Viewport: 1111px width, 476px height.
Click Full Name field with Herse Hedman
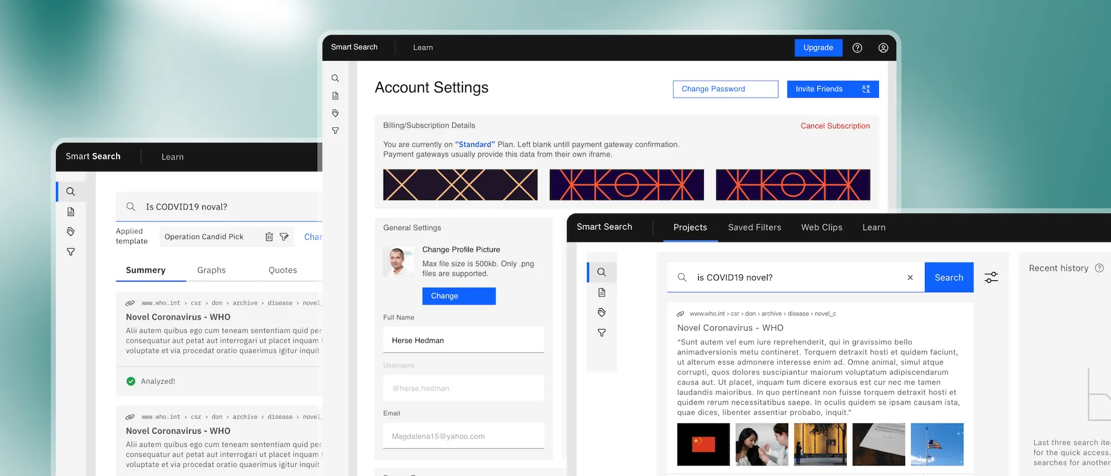464,340
